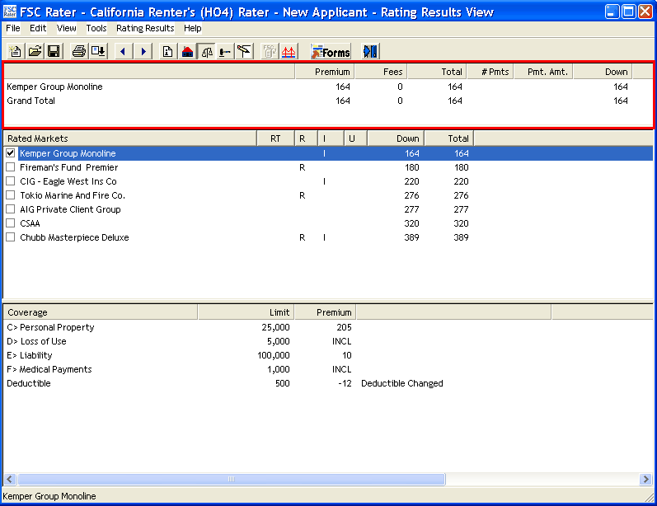Viewport: 657px width, 506px height.
Task: Open the Rating Results menu
Action: pos(145,28)
